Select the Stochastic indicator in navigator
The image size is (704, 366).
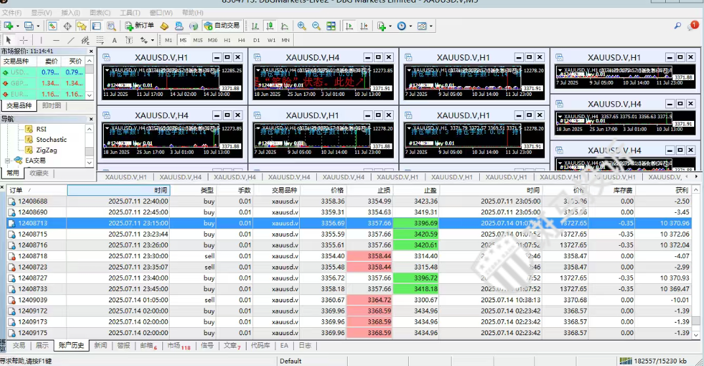(51, 139)
